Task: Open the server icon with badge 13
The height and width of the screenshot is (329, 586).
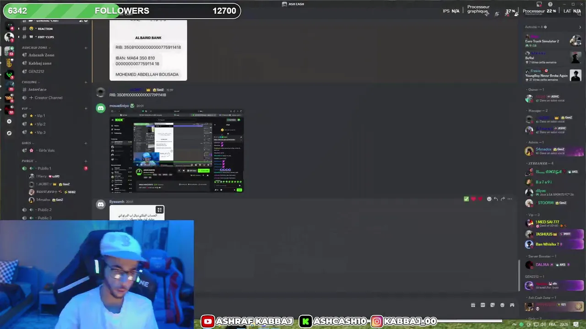Action: [x=9, y=50]
